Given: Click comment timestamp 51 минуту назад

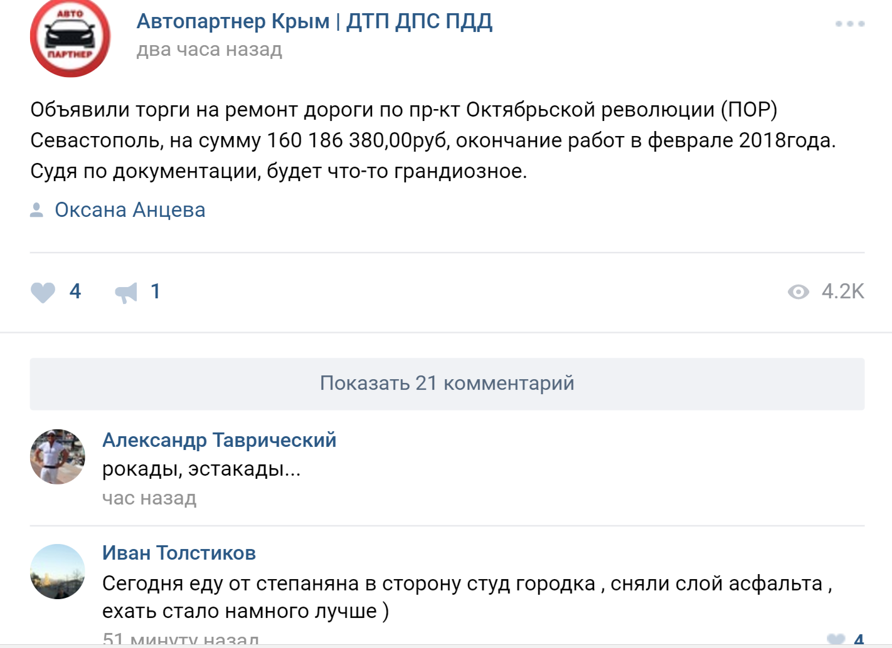Looking at the screenshot, I should [x=181, y=639].
